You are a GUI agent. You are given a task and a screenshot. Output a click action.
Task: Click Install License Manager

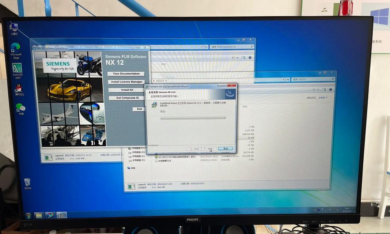(126, 82)
